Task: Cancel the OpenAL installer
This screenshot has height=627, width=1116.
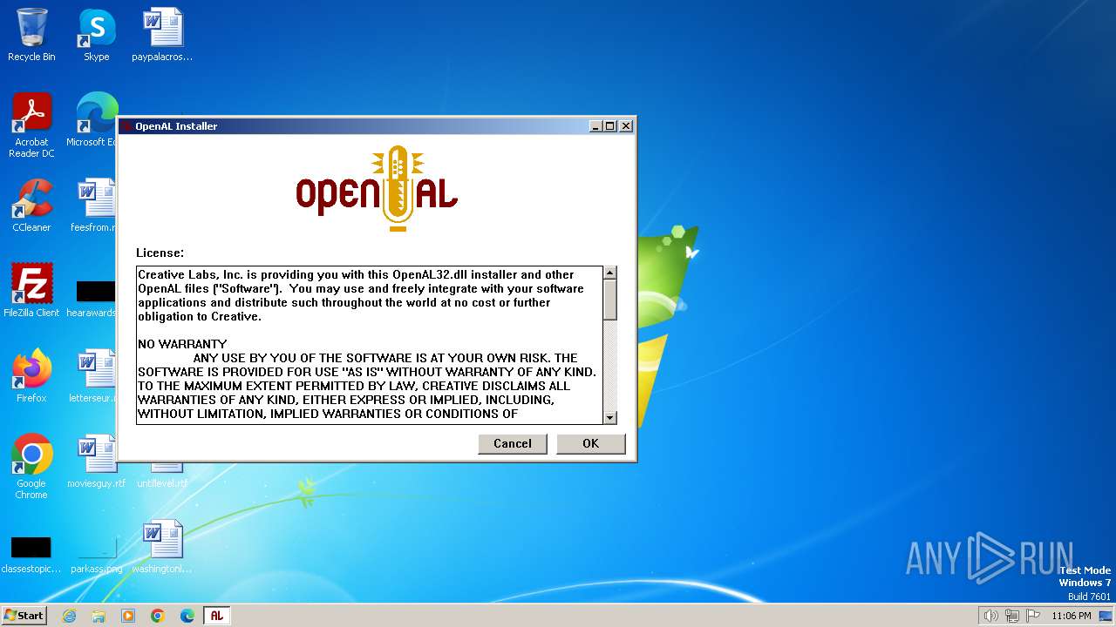Action: point(513,443)
